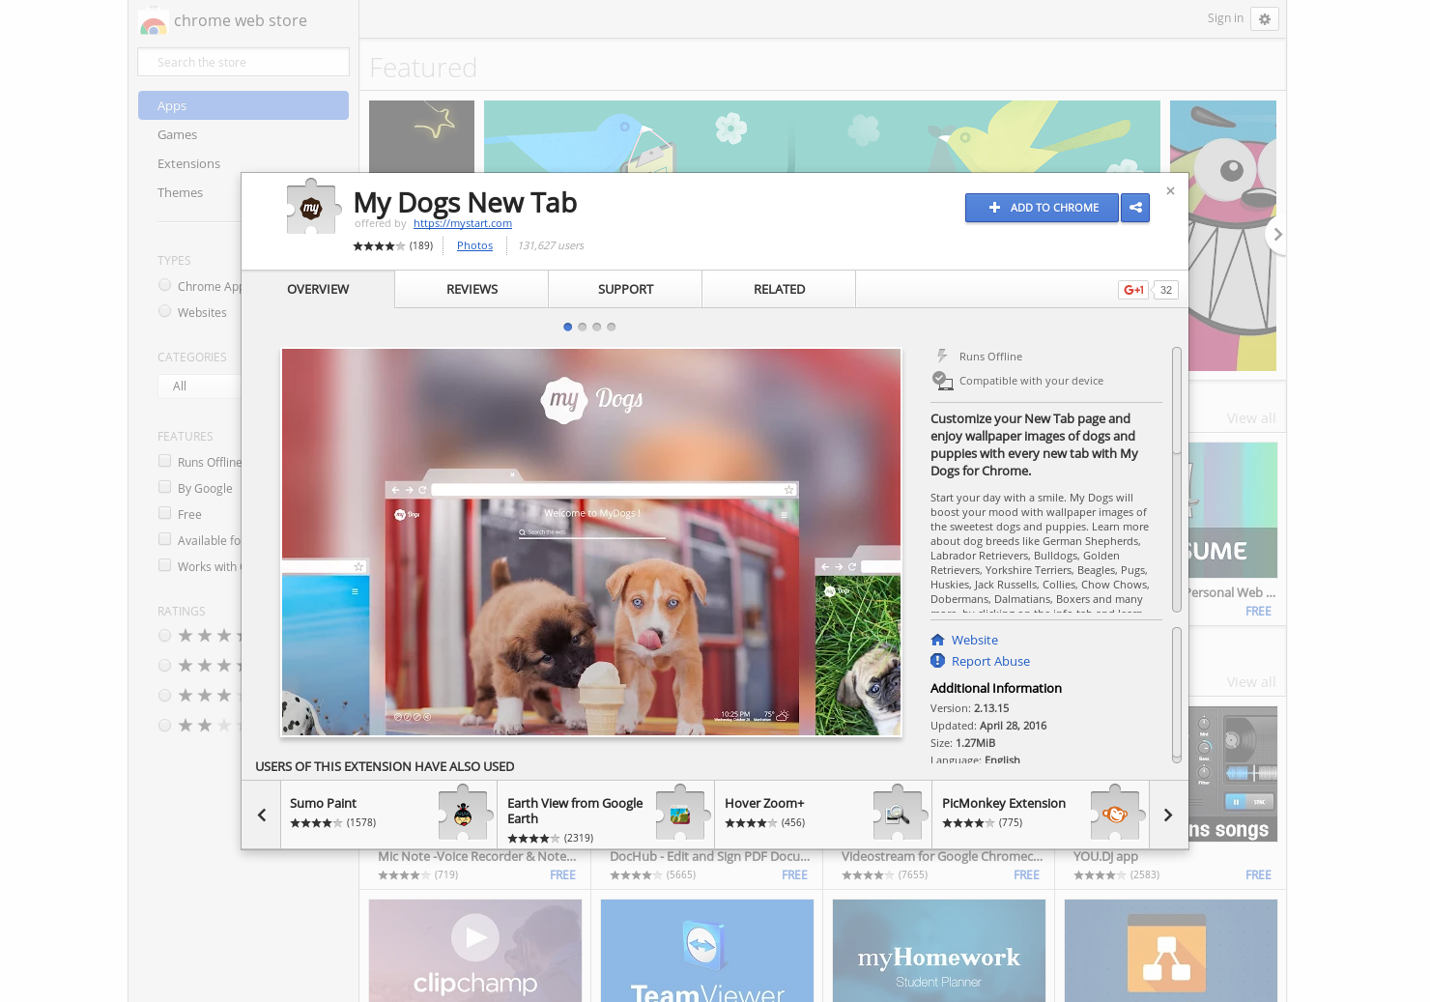Advance the featured carousel with right arrow

(x=1277, y=235)
